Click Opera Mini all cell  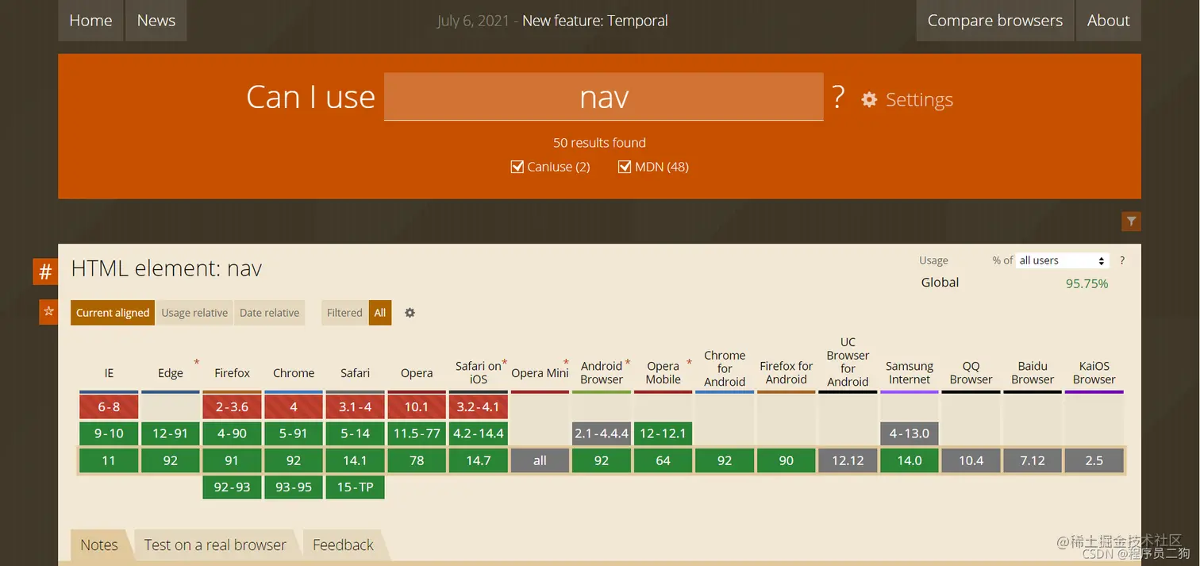pyautogui.click(x=540, y=460)
